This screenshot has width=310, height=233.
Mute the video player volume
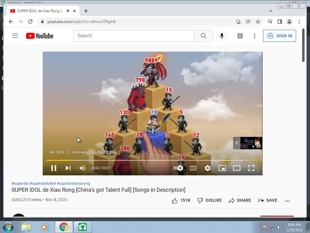82,168
